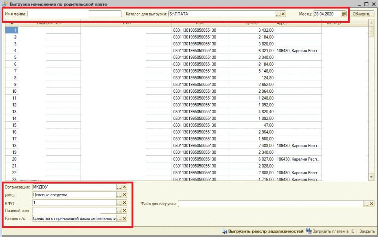Maximize the Выгрузка начисления window

366,4
